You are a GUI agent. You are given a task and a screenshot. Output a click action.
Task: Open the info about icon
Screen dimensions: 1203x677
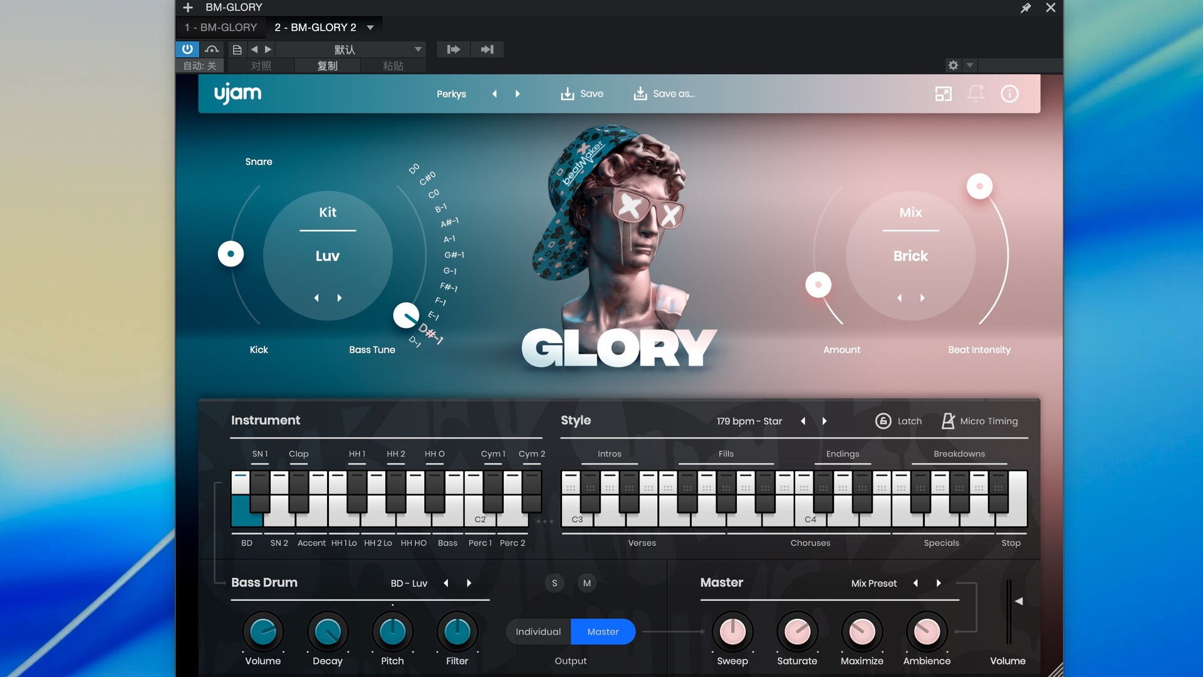pos(1009,94)
